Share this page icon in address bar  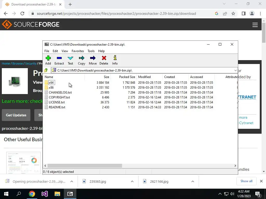pos(225,13)
